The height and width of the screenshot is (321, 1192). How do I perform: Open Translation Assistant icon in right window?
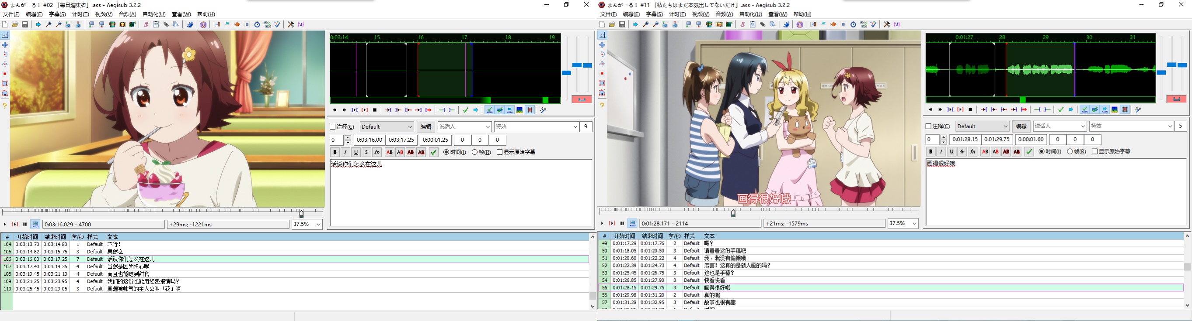click(833, 24)
